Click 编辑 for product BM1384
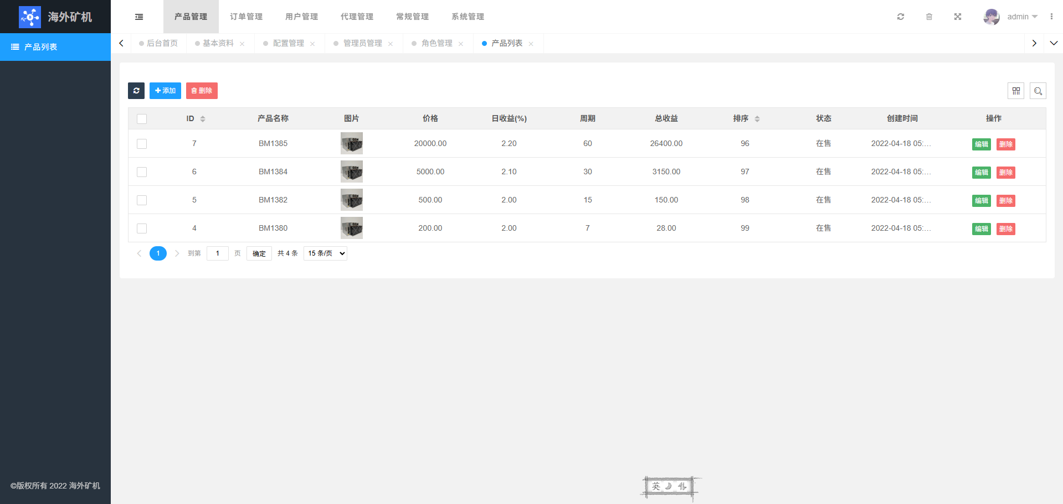The width and height of the screenshot is (1063, 504). point(981,173)
